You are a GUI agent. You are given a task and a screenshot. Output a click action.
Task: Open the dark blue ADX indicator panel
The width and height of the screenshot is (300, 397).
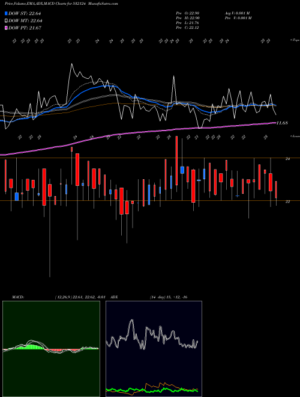[154, 349]
